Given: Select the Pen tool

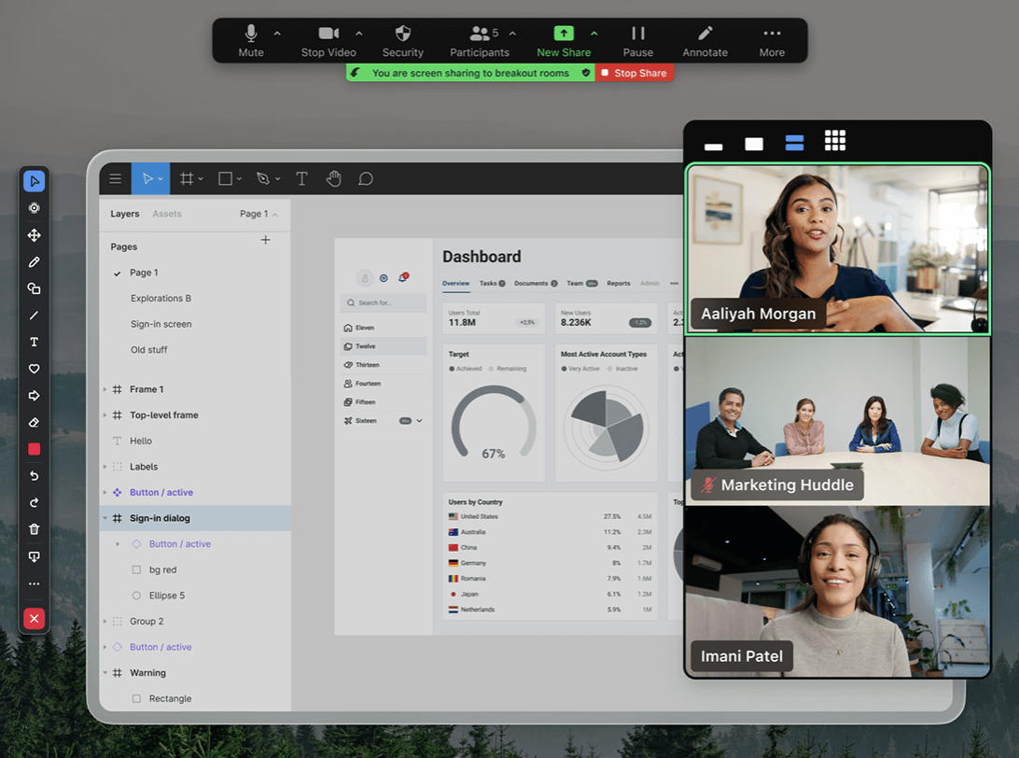Looking at the screenshot, I should [262, 177].
